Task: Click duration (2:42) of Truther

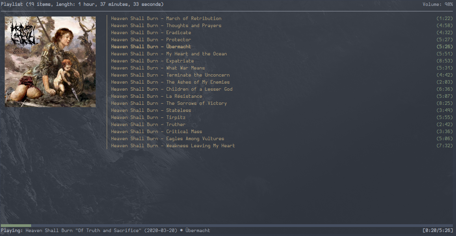Action: [x=445, y=124]
